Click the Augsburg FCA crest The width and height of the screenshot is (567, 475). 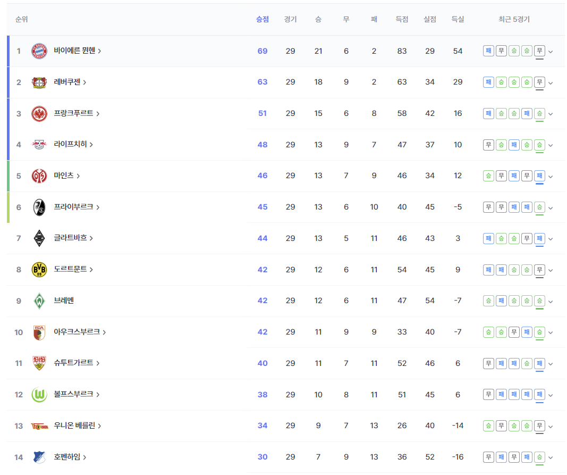tap(39, 332)
